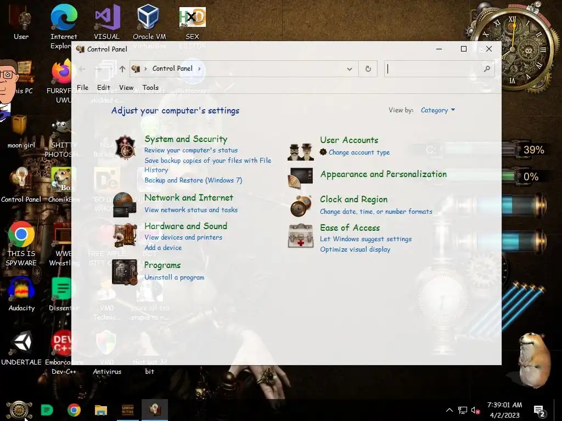Click the Programs heading
Screen dimensions: 562x421
coord(162,265)
